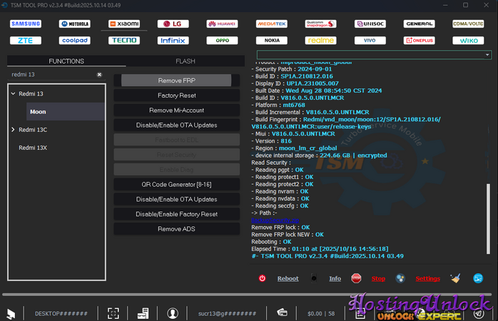
Task: Click the user account icon in status bar
Action: 172,312
